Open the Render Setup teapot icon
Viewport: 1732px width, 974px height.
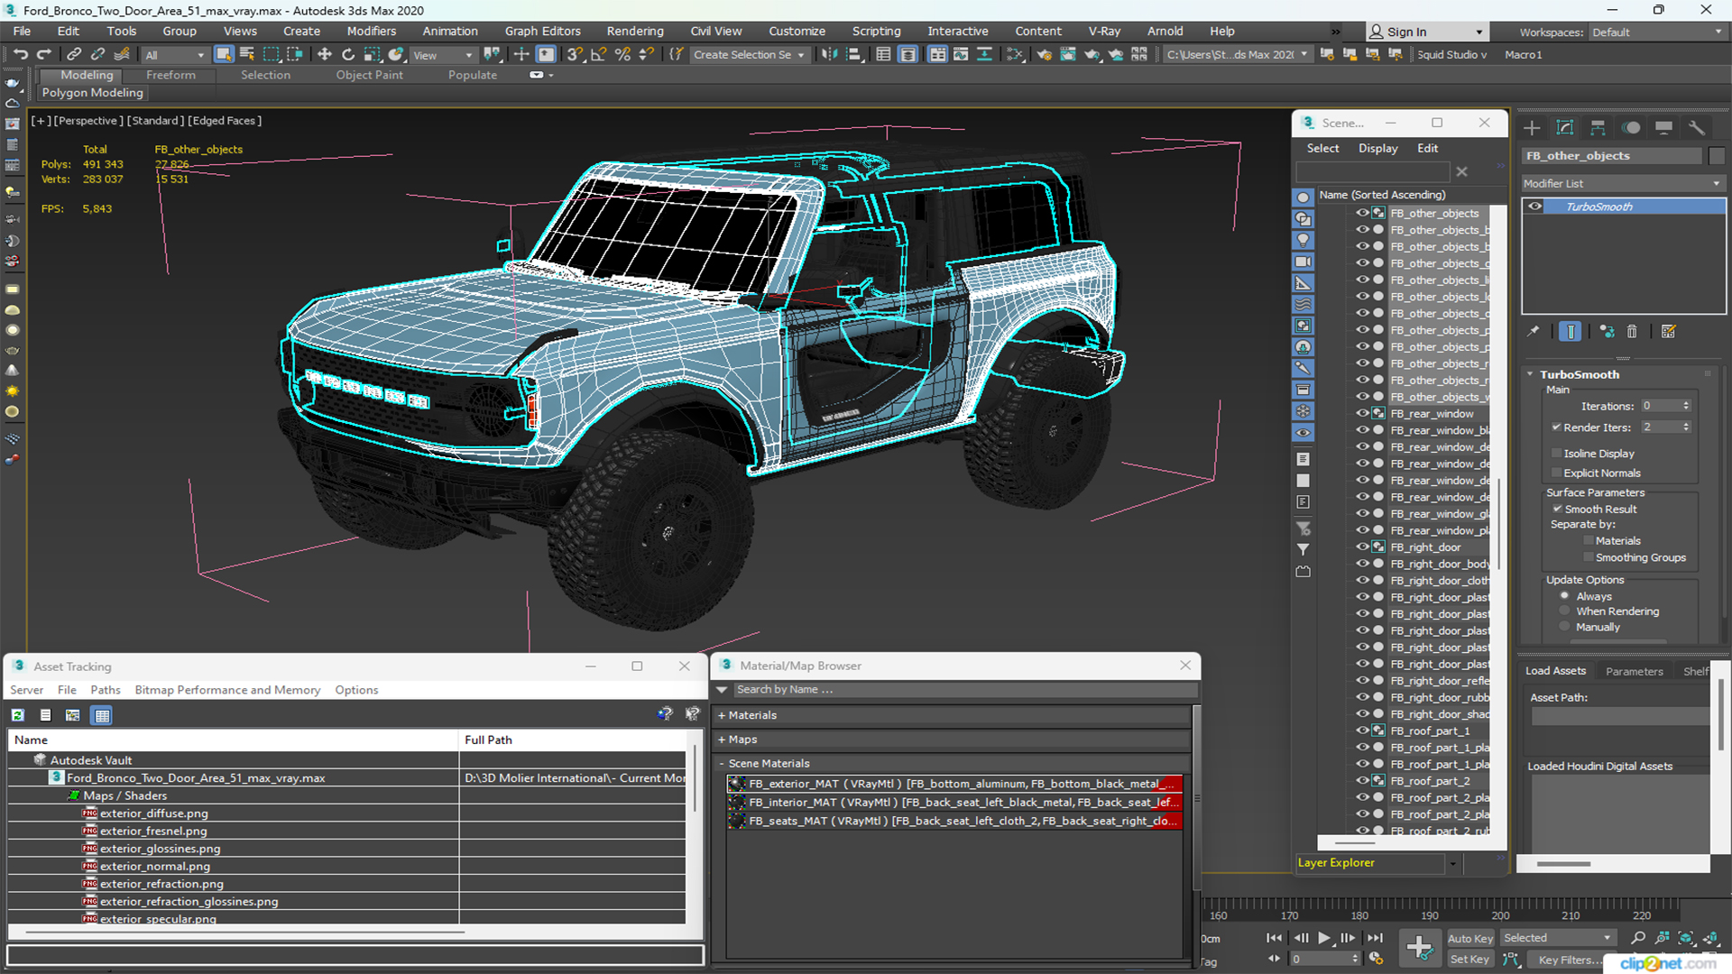pyautogui.click(x=1044, y=54)
